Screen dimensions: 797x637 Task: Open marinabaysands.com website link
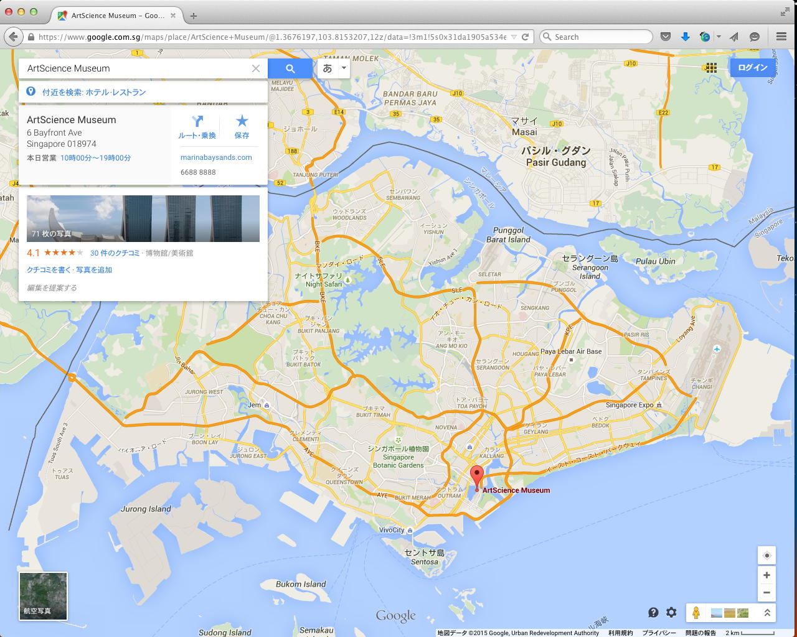tap(216, 157)
